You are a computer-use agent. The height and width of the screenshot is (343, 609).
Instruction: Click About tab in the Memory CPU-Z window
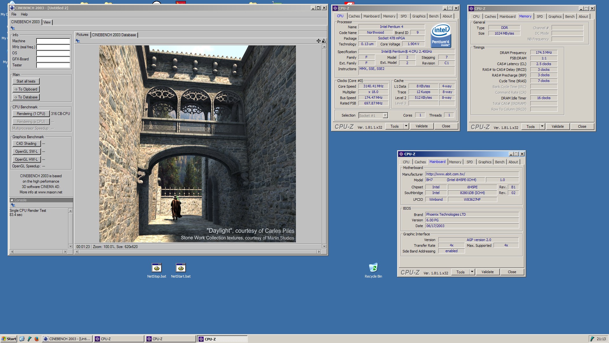click(583, 17)
